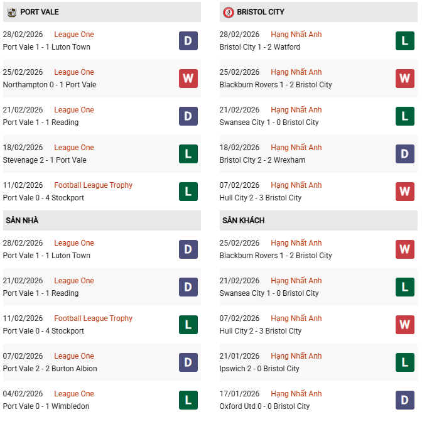The height and width of the screenshot is (424, 422).
Task: Open League One link for 25/02/2026 match
Action: point(74,72)
